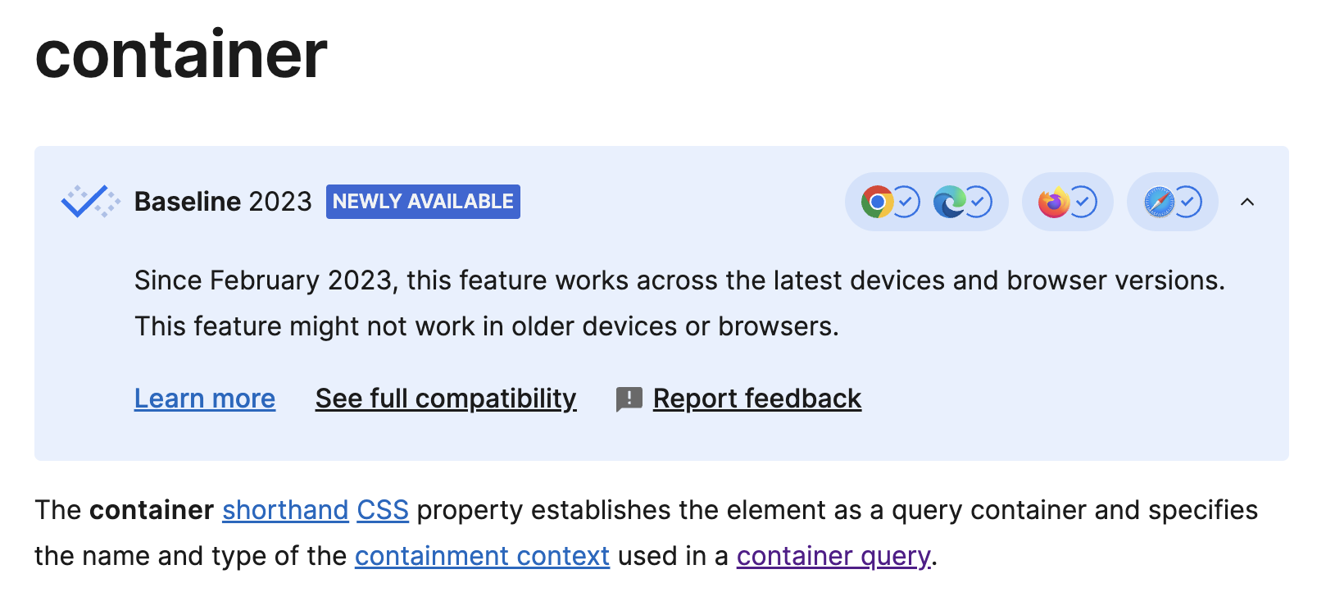This screenshot has height=615, width=1326.
Task: Collapse the Baseline widget with the chevron
Action: (1247, 202)
